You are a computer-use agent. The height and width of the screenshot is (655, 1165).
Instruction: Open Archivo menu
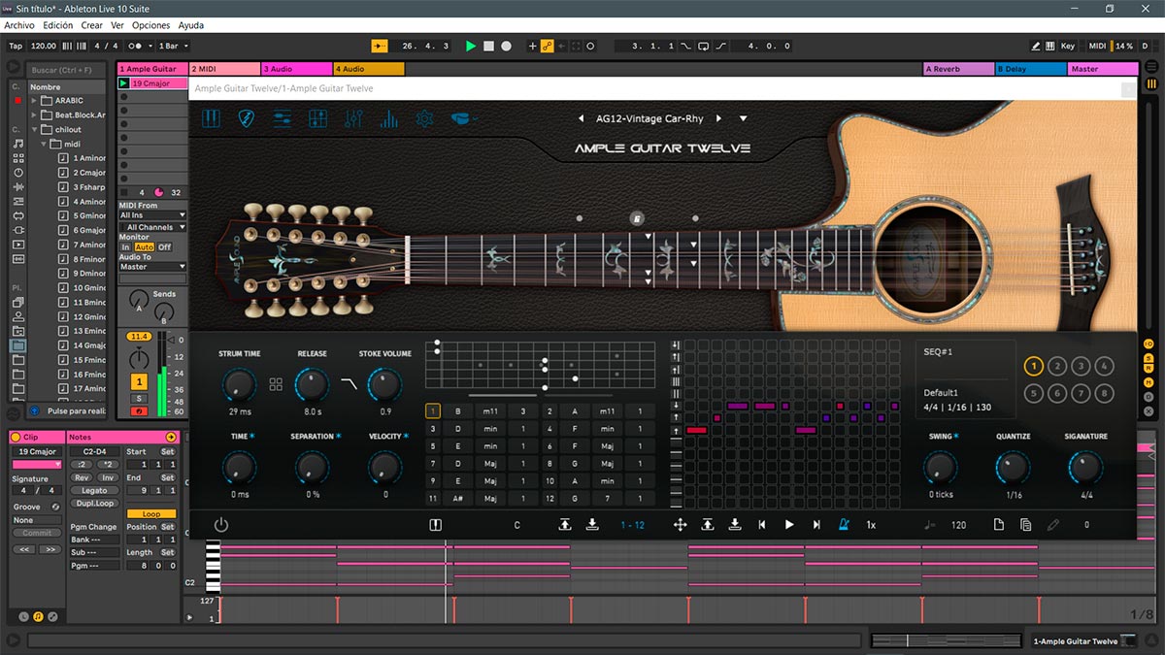[19, 25]
